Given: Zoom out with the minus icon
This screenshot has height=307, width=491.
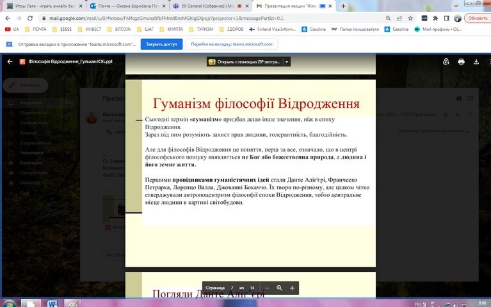Looking at the screenshot, I should tap(268, 288).
